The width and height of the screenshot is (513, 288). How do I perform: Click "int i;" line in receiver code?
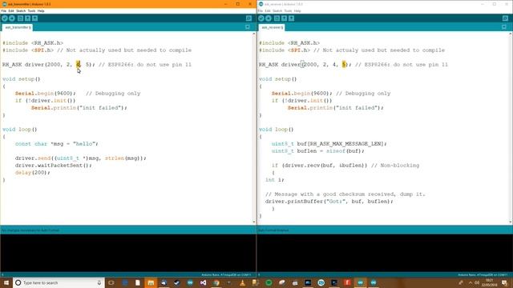point(275,179)
